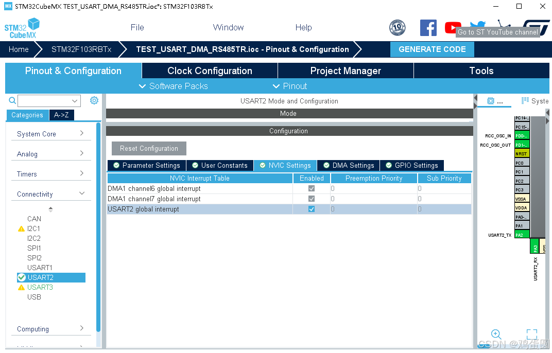This screenshot has height=353, width=552.
Task: Select USART1 in Connectivity list
Action: point(40,268)
